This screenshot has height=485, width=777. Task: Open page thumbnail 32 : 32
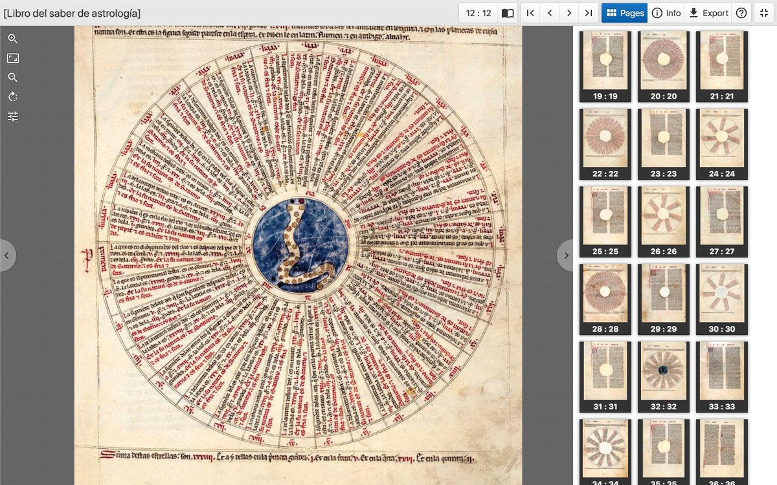664,377
